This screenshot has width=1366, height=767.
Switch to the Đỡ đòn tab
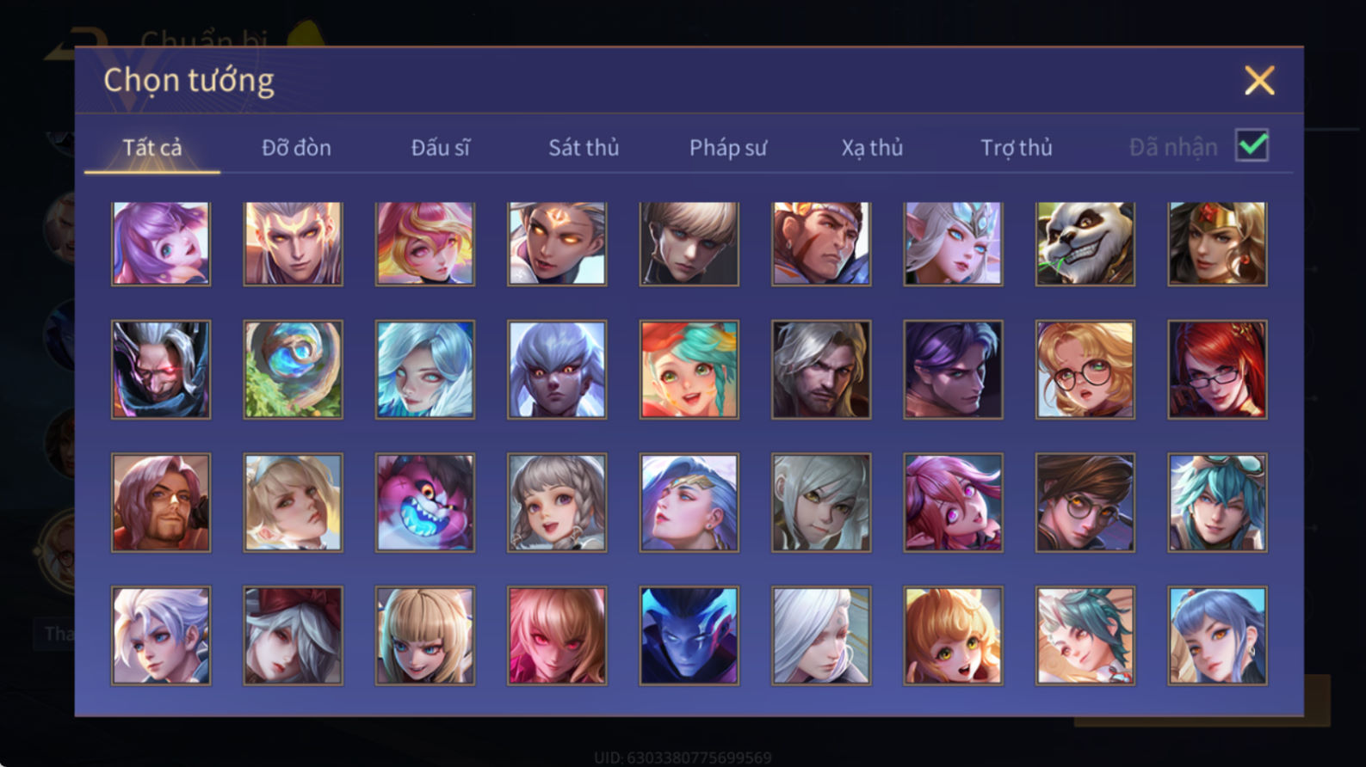(296, 148)
